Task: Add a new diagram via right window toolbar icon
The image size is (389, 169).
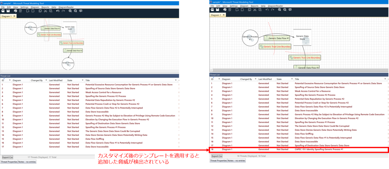Action: pyautogui.click(x=237, y=10)
